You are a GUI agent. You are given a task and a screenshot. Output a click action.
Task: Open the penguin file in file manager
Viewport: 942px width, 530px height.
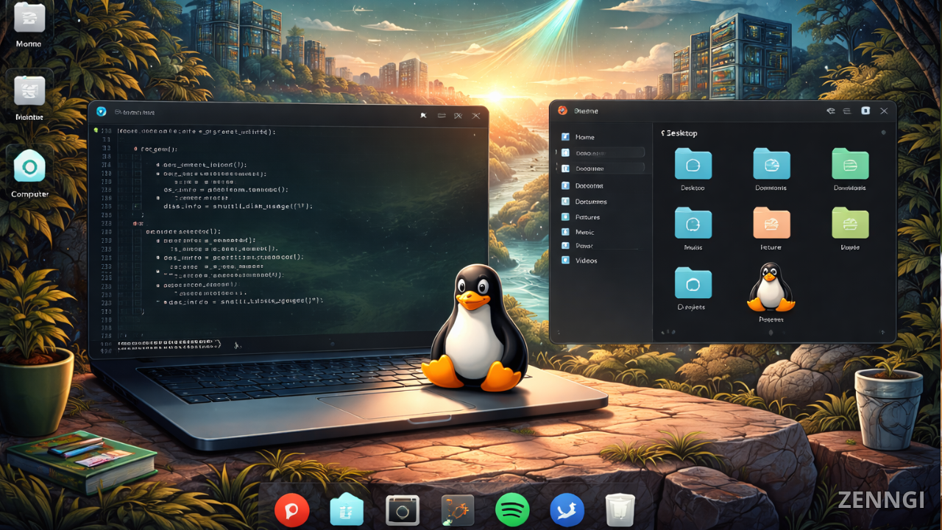[x=771, y=288]
